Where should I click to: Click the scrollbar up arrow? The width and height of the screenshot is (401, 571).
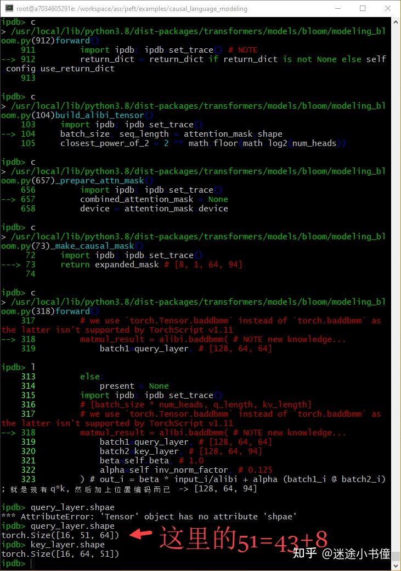click(x=396, y=22)
